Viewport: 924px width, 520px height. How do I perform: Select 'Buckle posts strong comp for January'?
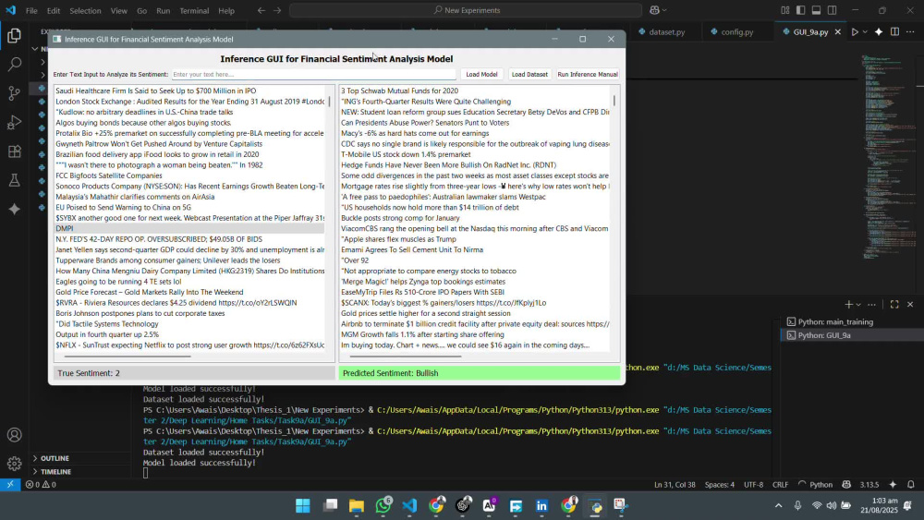coord(475,218)
